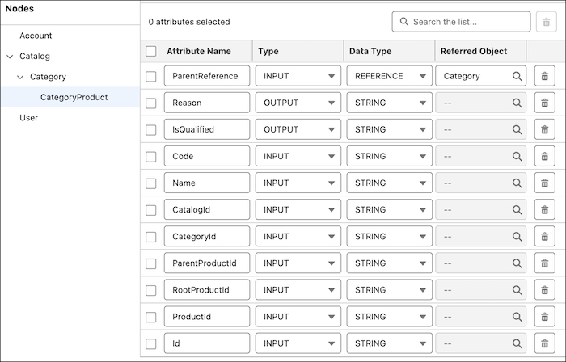The height and width of the screenshot is (362, 566).
Task: Click referred object search icon in Name row
Action: (517, 183)
